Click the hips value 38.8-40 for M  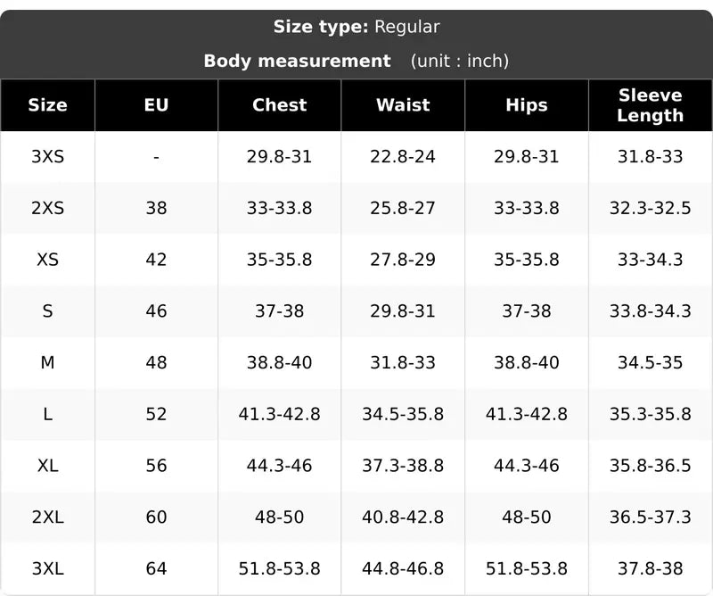click(x=527, y=362)
